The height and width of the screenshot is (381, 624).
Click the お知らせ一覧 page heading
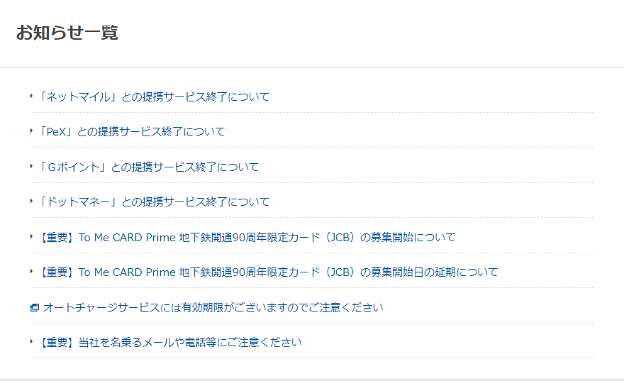point(67,33)
